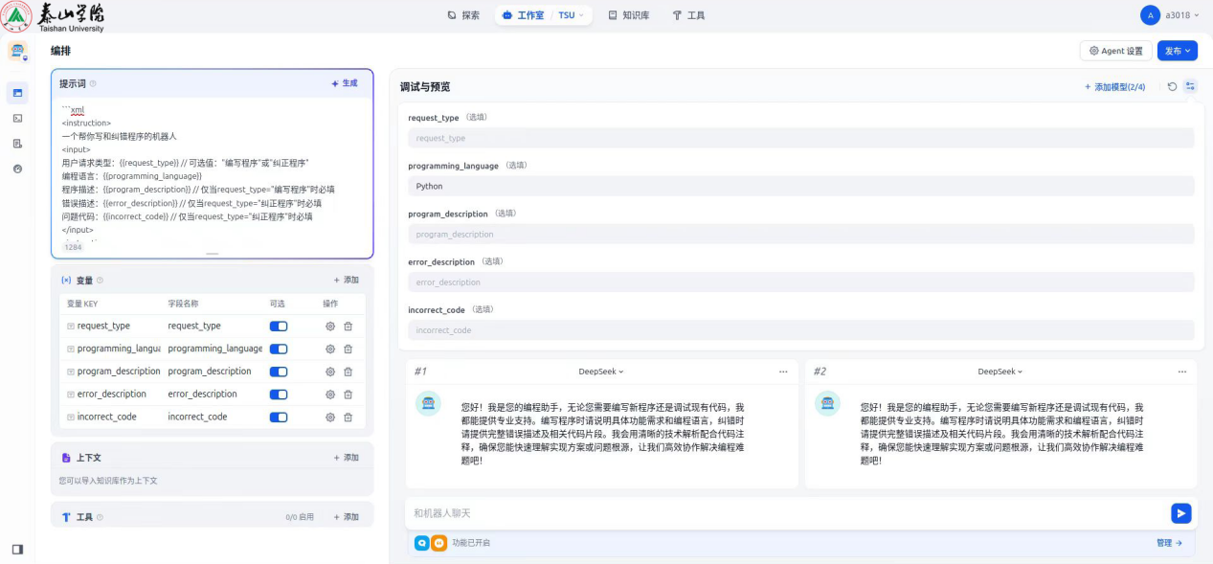This screenshot has width=1213, height=564.
Task: Delete the request_type variable
Action: (x=348, y=326)
